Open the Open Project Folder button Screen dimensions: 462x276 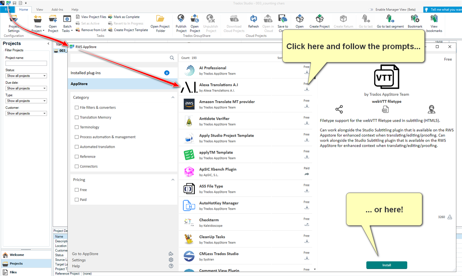pos(160,23)
